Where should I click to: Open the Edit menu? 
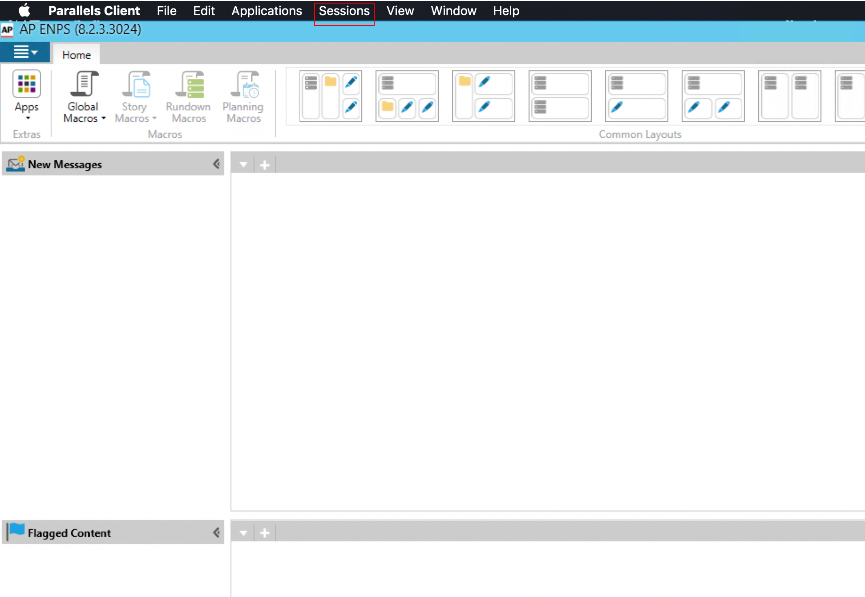[204, 11]
